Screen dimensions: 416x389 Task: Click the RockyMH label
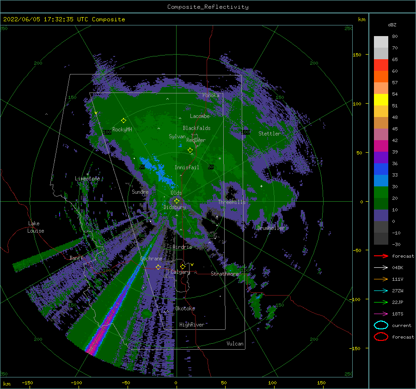122,130
